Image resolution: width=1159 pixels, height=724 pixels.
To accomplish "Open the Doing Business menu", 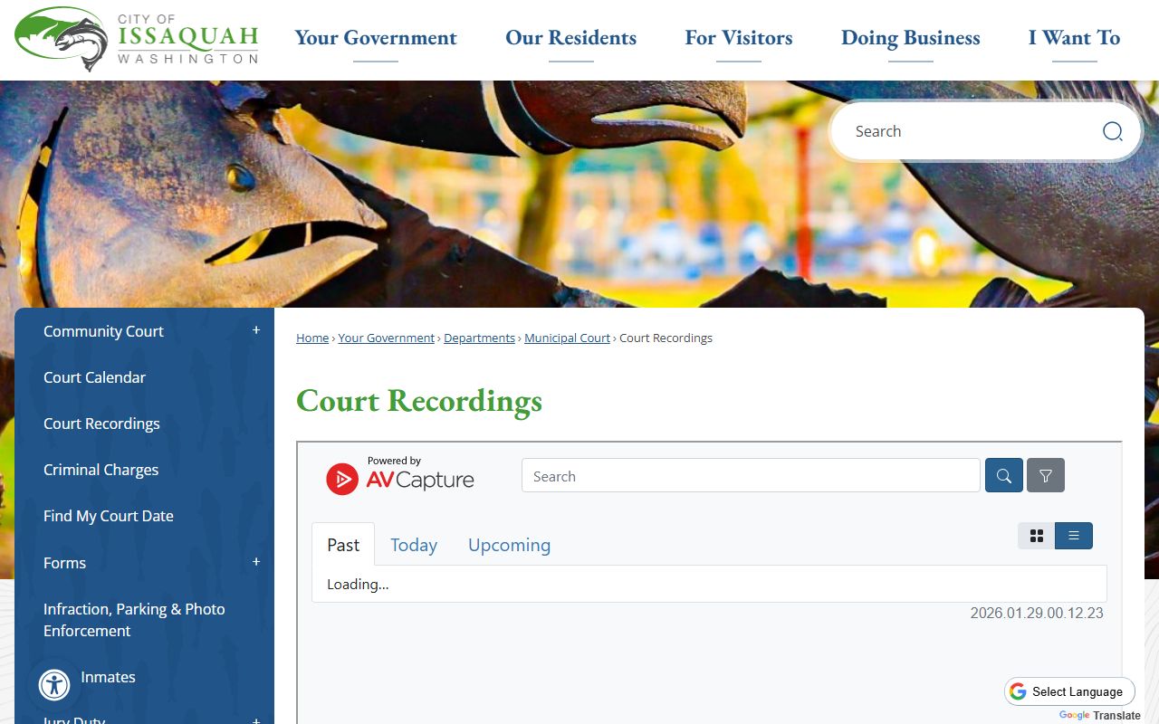I will tap(911, 38).
